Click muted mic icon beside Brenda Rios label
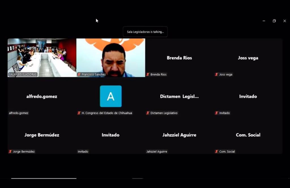Image resolution: width=290 pixels, height=188 pixels. 148,75
